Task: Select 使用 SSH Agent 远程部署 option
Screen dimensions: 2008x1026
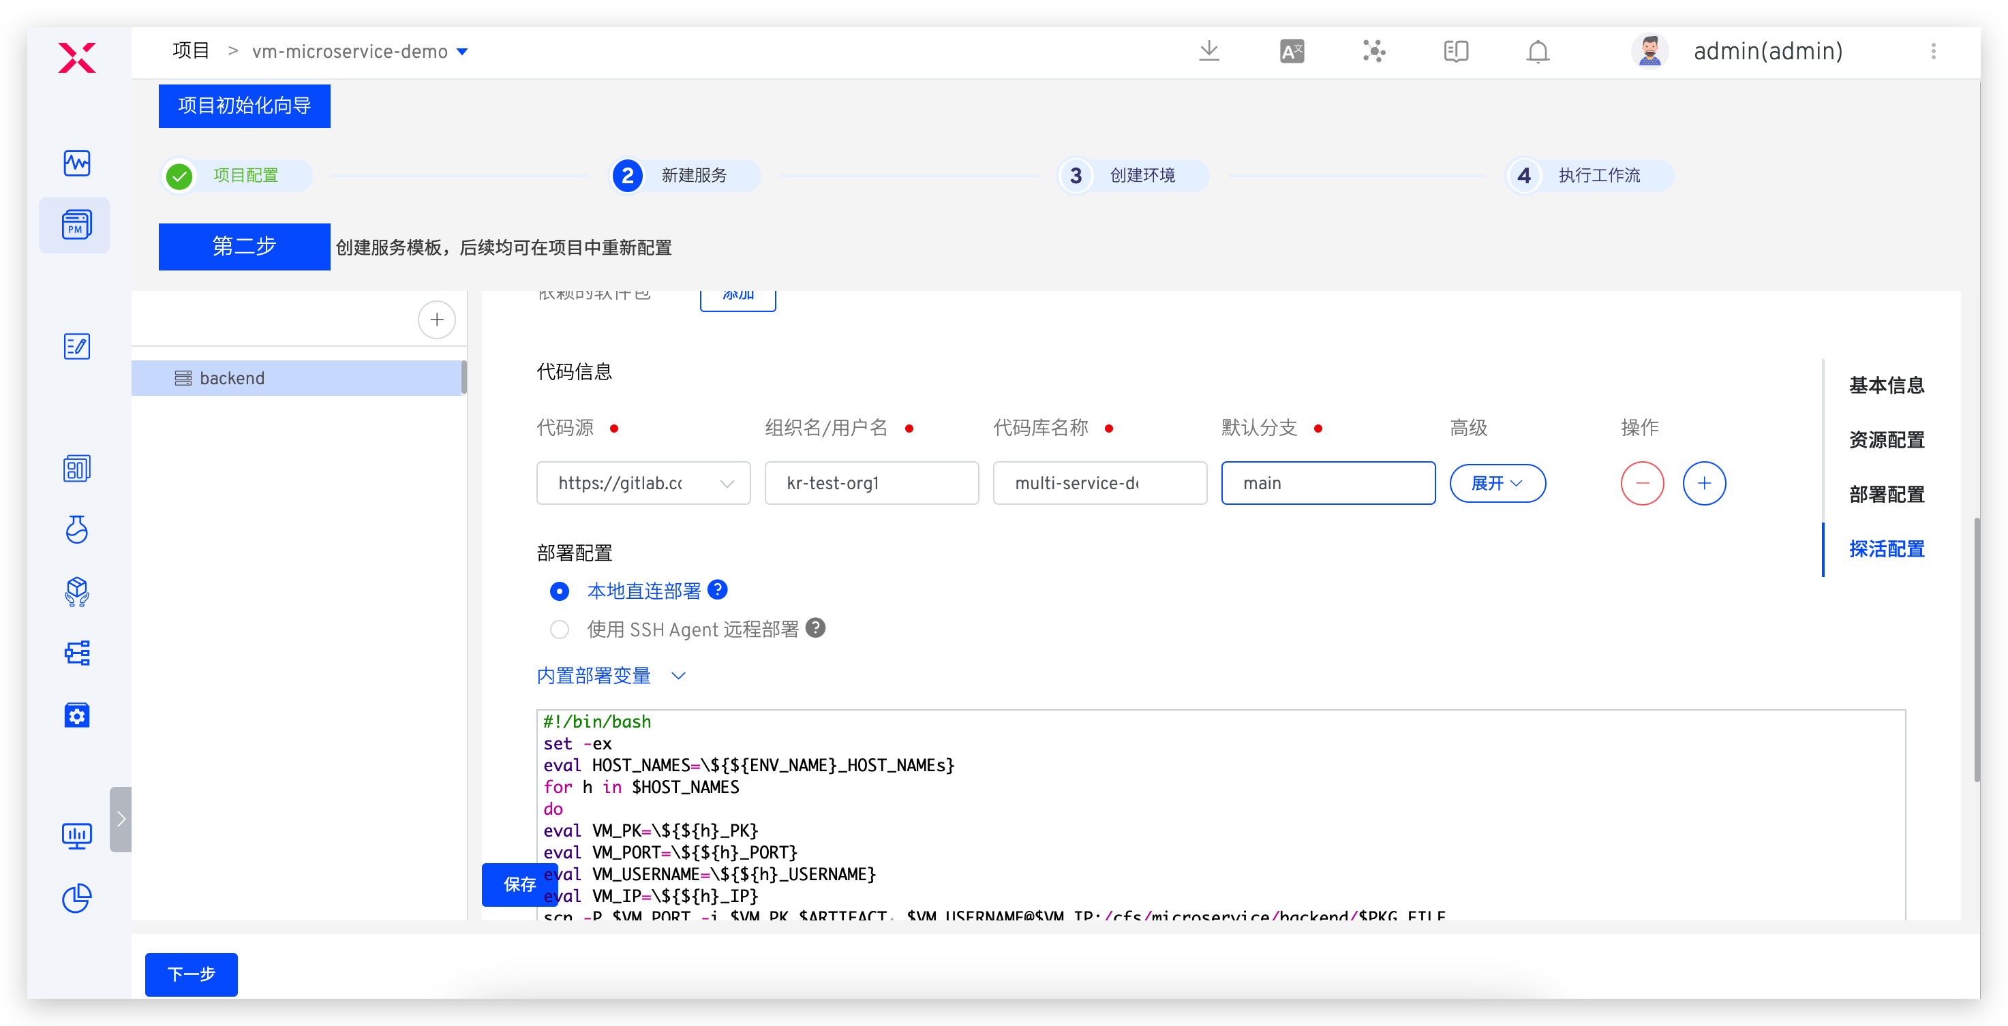Action: (559, 629)
